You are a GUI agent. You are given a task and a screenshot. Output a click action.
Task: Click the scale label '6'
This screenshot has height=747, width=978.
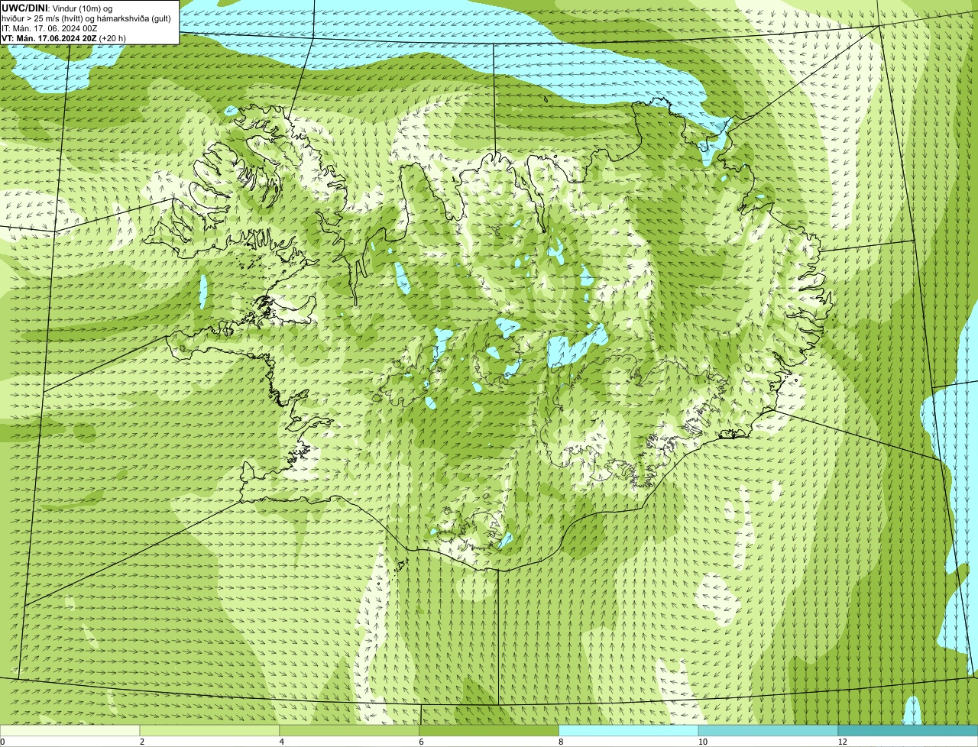pyautogui.click(x=421, y=742)
